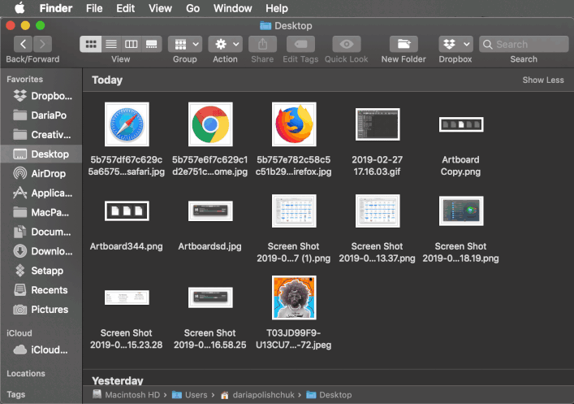574x404 pixels.
Task: Select Screen Shot 2019-0...15.23.28 file
Action: tap(127, 298)
